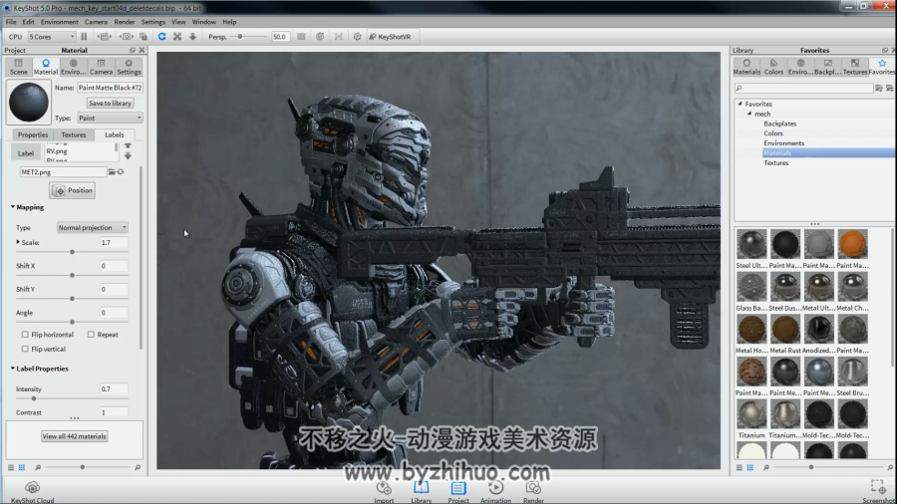
Task: Open the Environment tab in Project panel
Action: point(73,67)
